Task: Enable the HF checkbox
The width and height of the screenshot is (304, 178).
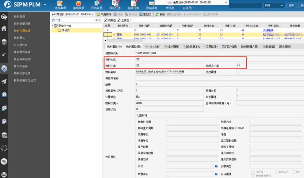Action: [293, 172]
